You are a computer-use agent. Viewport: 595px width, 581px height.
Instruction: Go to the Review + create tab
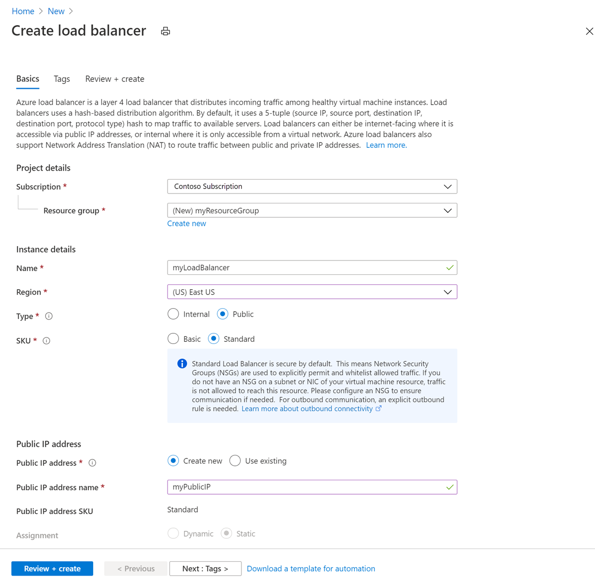click(115, 79)
